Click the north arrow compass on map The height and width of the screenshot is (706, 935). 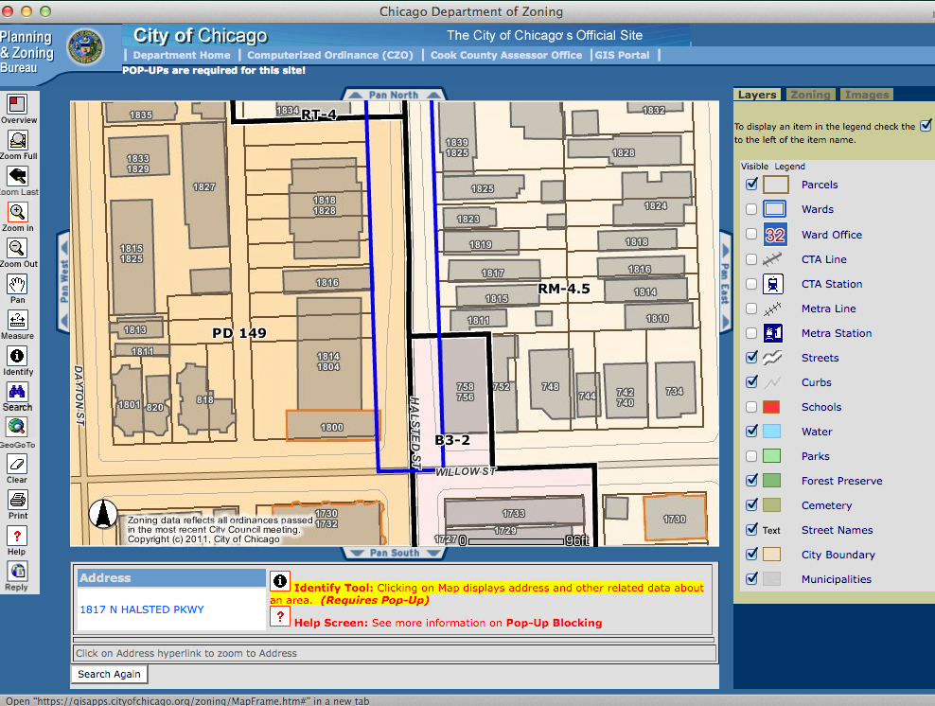(103, 513)
